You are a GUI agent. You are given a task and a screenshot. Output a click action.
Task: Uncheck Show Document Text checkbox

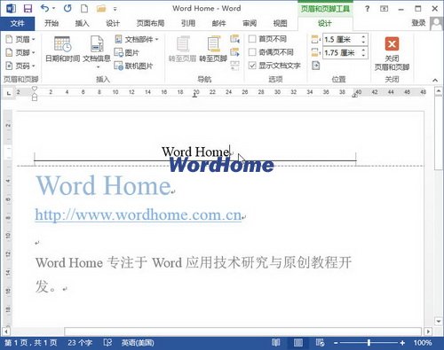click(252, 66)
